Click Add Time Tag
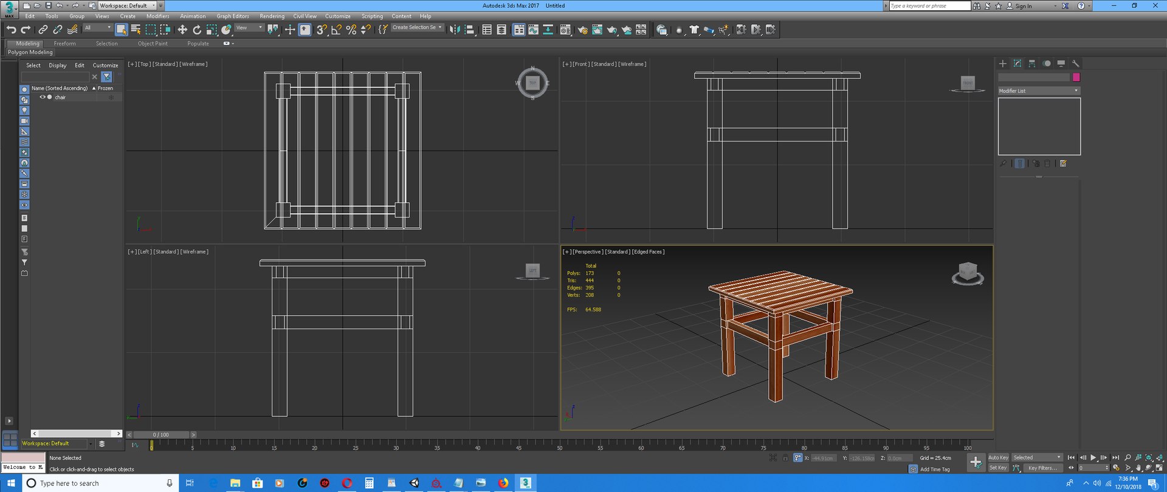The image size is (1167, 492). pos(935,469)
